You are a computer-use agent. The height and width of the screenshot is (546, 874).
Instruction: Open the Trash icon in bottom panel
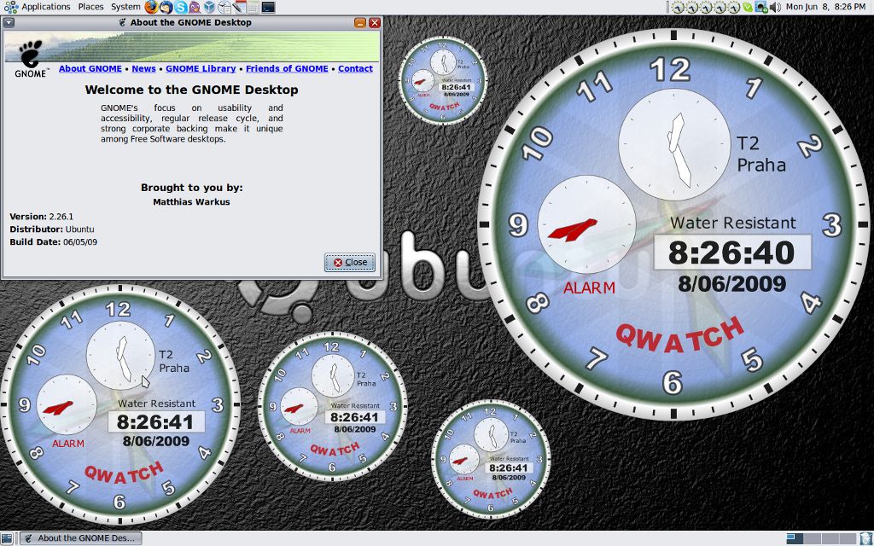click(865, 538)
